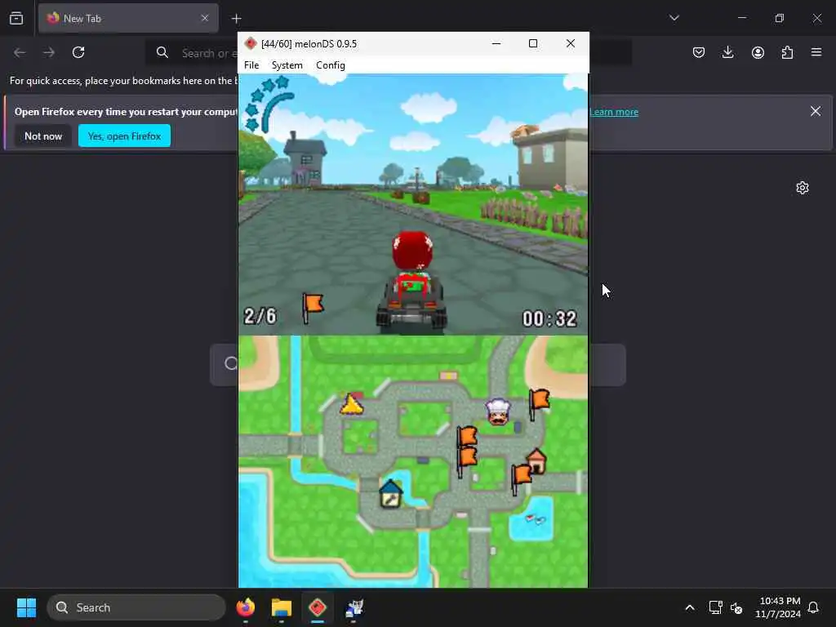
Task: Open the new tab personalize gear icon
Action: (803, 188)
